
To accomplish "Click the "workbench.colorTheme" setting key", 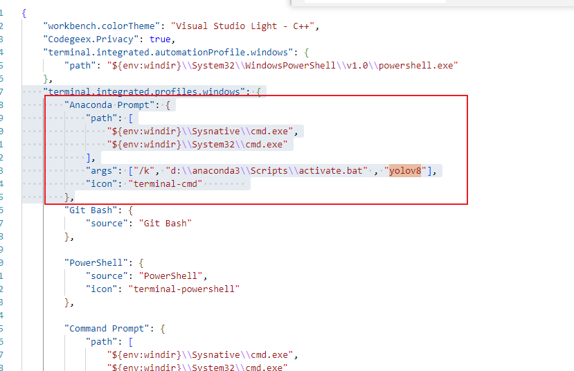I will pyautogui.click(x=104, y=26).
